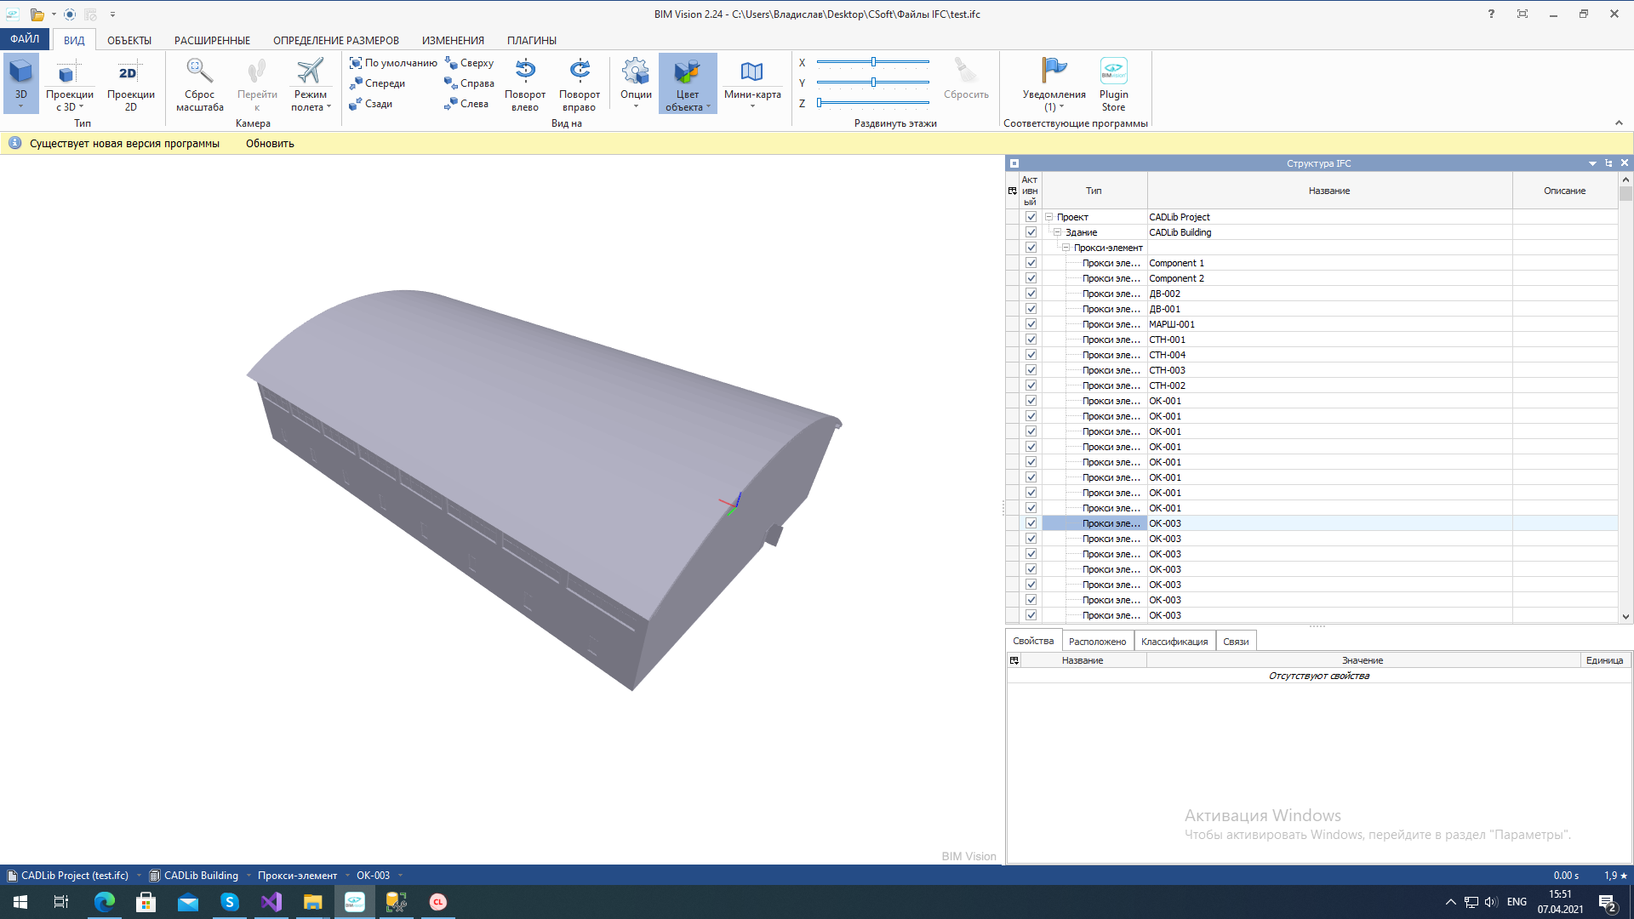Screen dimensions: 1634x919
Task: Switch to the Классификация tab
Action: pos(1174,642)
